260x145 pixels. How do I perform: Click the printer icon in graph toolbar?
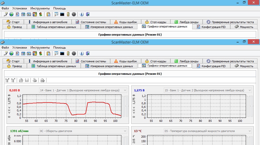point(35,80)
